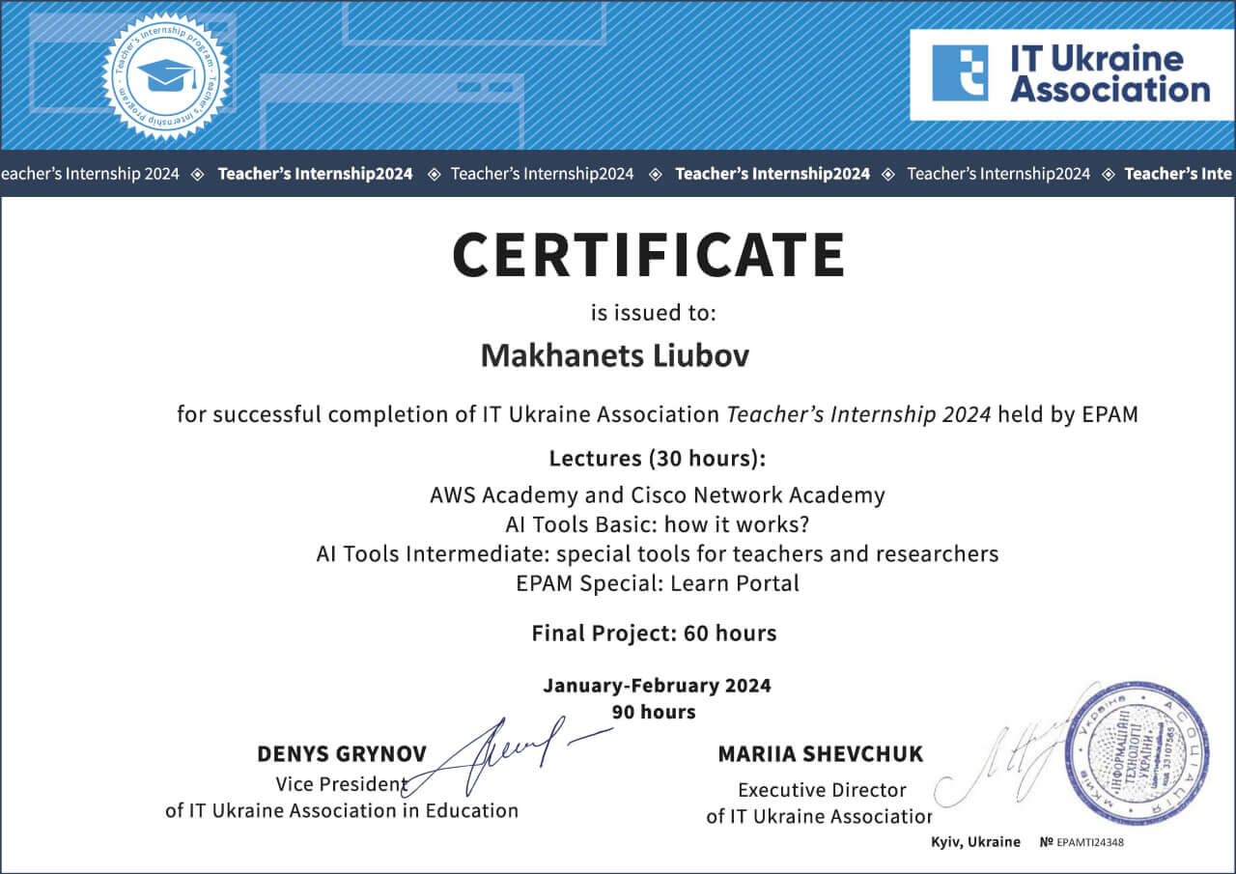Click the name 'MARIIA SHEVCHUK'
Viewport: 1236px width, 874px height.
821,753
